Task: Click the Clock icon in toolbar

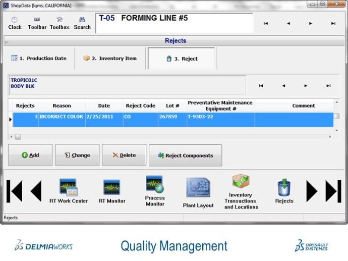Action: point(15,20)
